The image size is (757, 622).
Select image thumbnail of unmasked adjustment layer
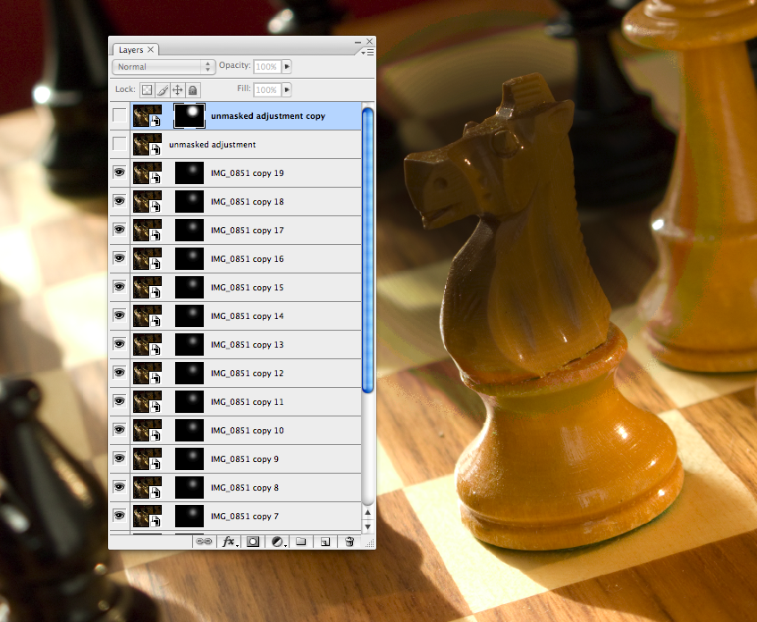[147, 144]
